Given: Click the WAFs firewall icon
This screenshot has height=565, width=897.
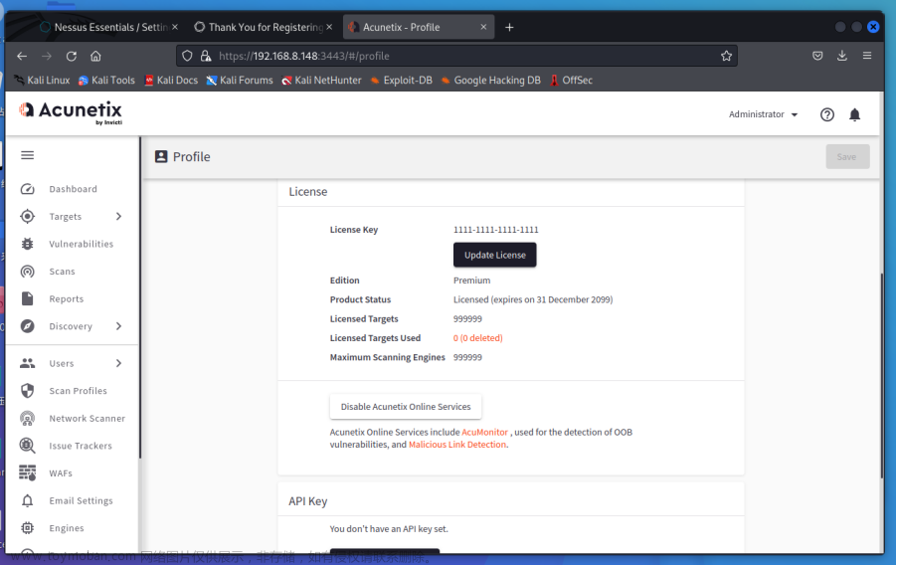Looking at the screenshot, I should (28, 472).
